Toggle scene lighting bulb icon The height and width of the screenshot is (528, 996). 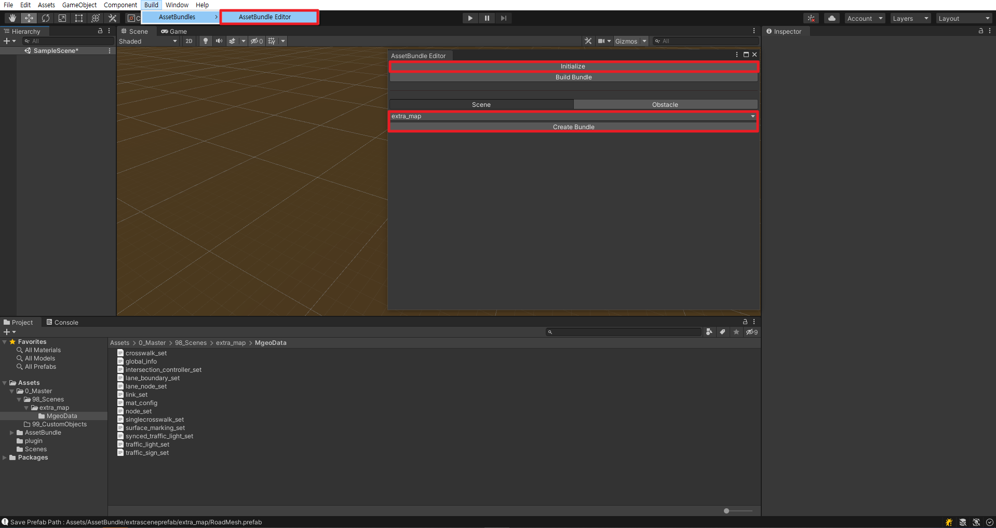click(x=206, y=41)
